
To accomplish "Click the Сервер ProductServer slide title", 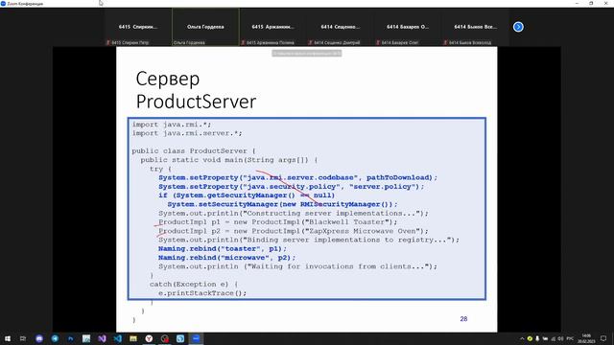I will click(196, 90).
